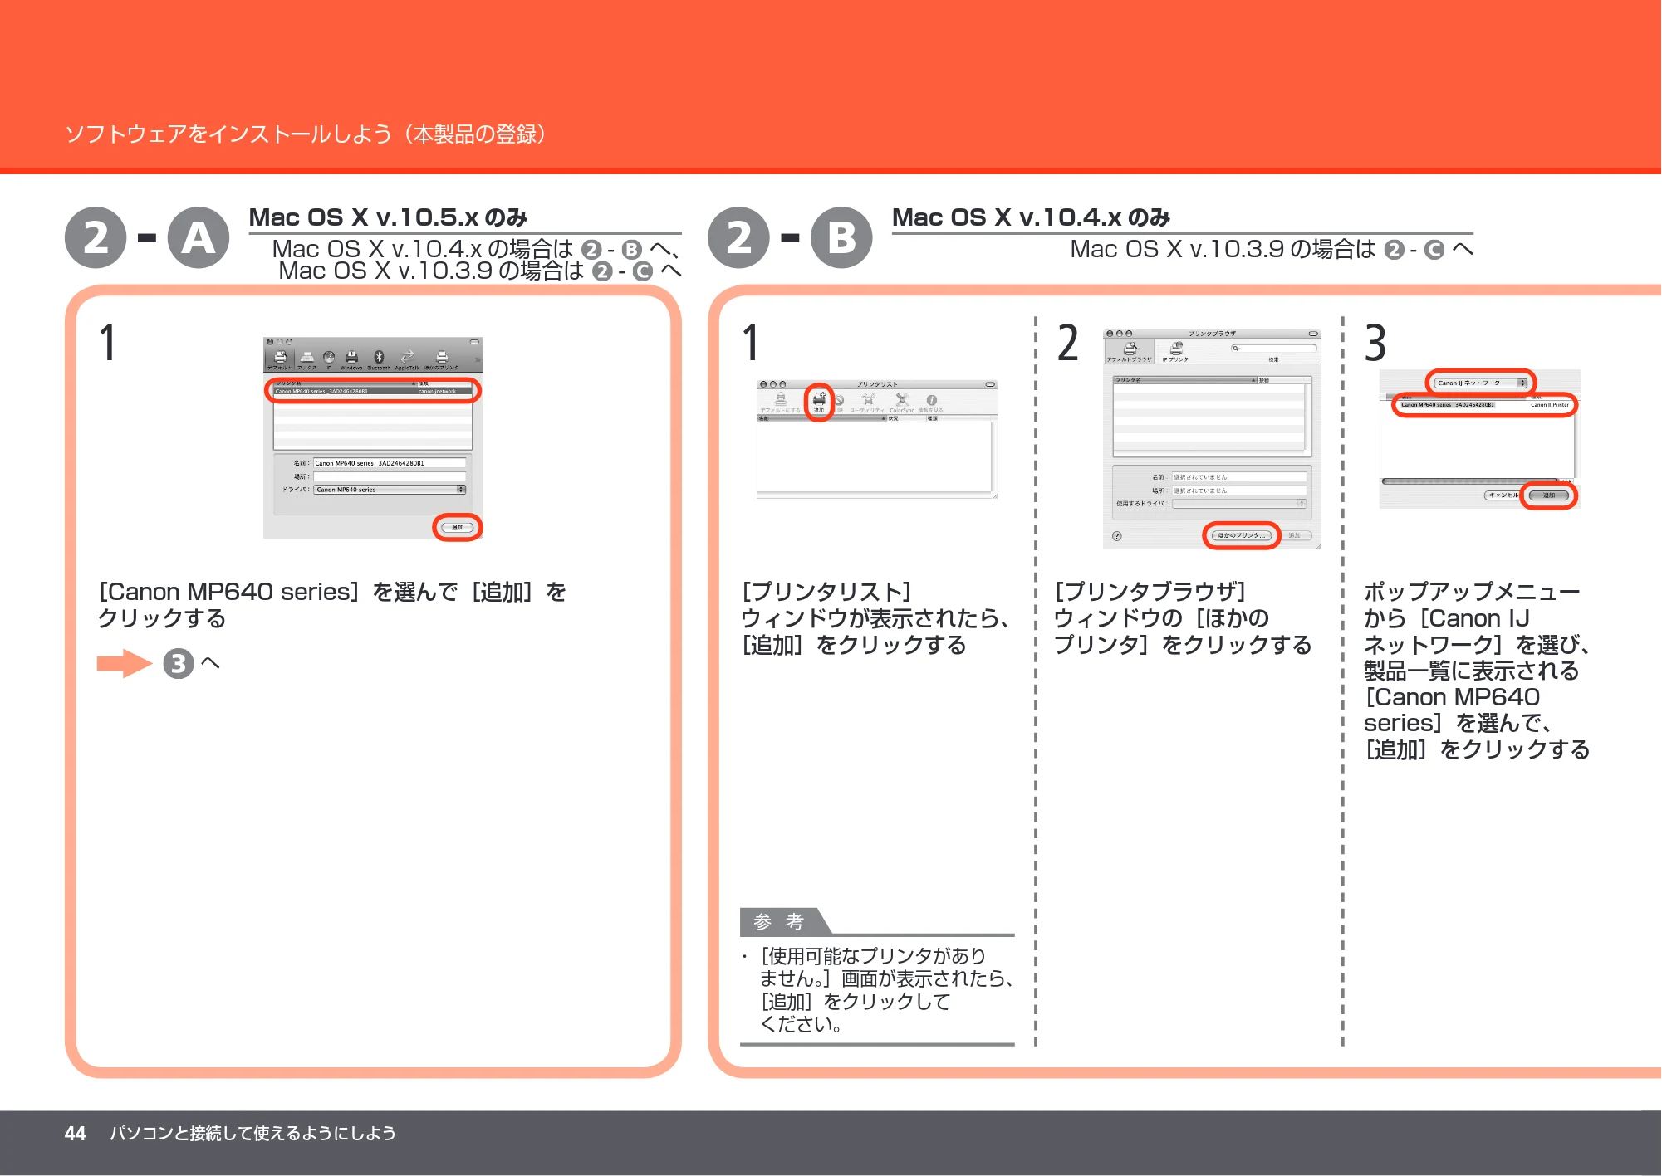
Task: Click the プリンタ名 column header in Printer Browser
Action: (1185, 380)
